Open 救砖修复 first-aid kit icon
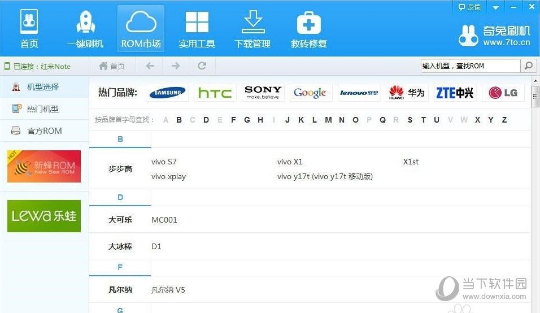Image resolution: width=540 pixels, height=313 pixels. pyautogui.click(x=308, y=28)
